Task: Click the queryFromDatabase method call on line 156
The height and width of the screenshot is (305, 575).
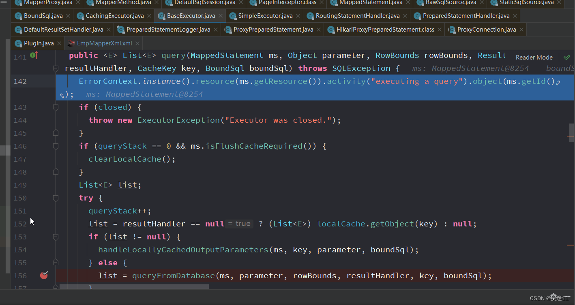Action: tap(173, 276)
